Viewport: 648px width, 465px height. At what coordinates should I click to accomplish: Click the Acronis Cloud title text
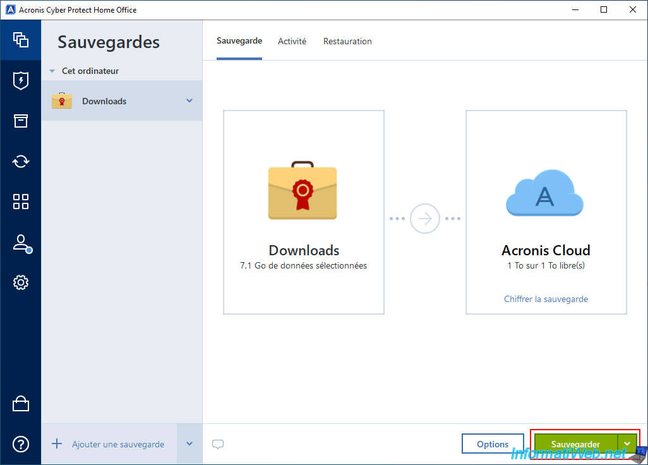(x=546, y=250)
